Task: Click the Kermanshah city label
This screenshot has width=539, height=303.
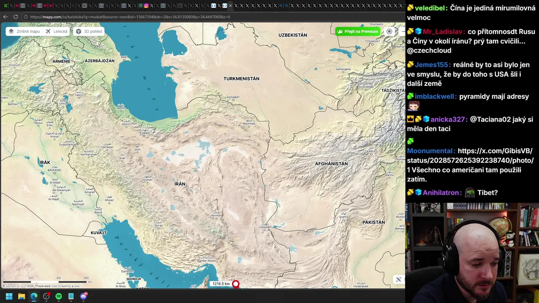Action: (88, 155)
